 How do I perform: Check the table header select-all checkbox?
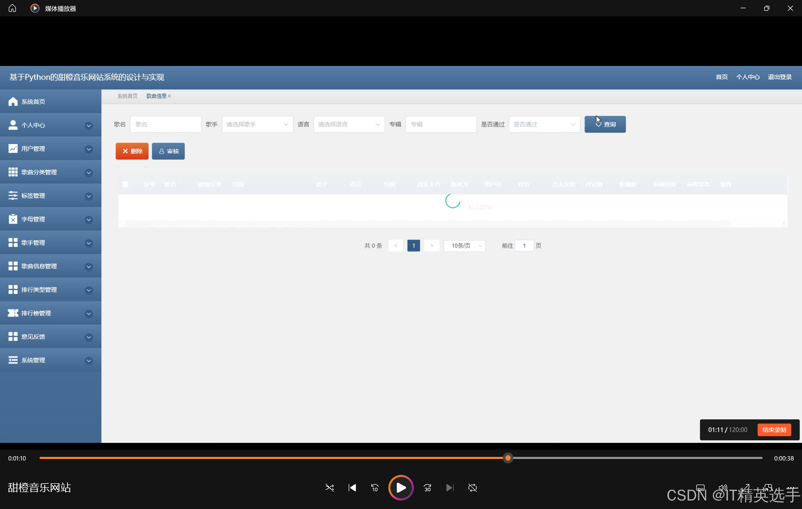tap(125, 184)
